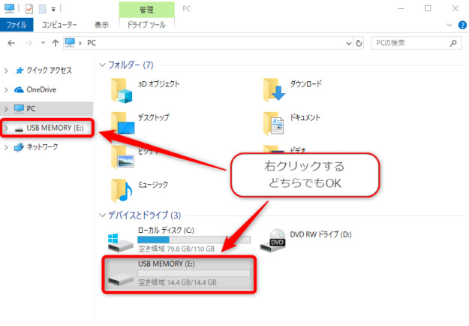Open the 表示 ribbon tab
This screenshot has height=326, width=469.
click(x=101, y=25)
